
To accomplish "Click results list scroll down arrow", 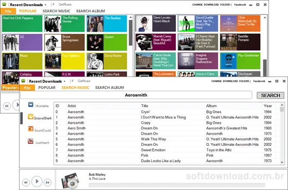I will click(x=282, y=162).
